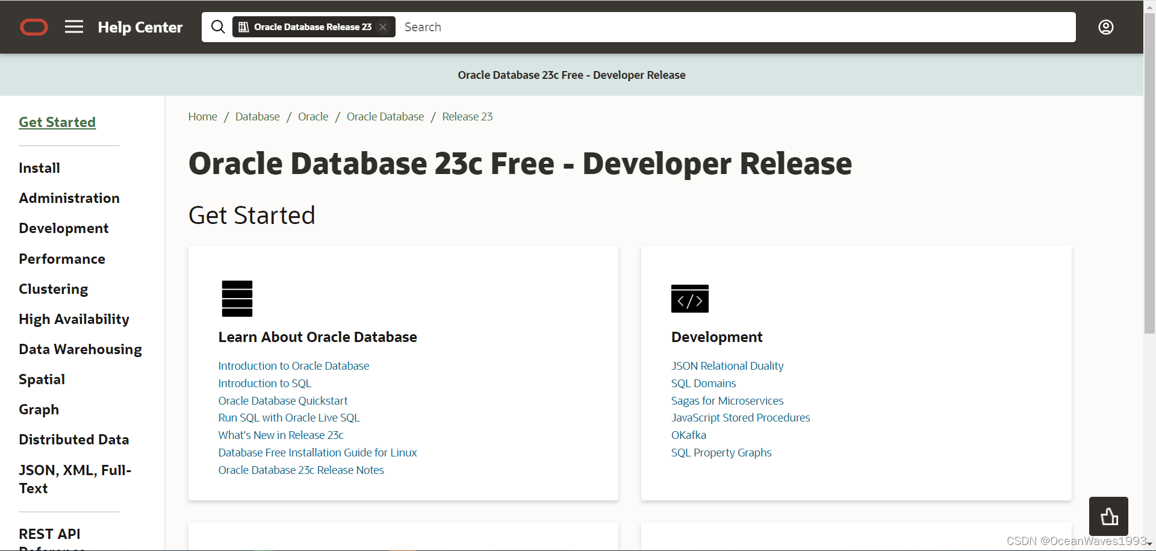Go to Home breadcrumb

click(202, 117)
